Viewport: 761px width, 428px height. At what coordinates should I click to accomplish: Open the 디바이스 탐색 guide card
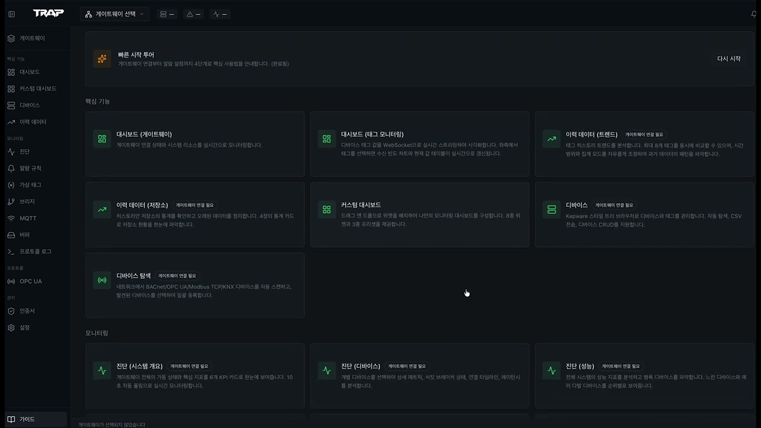(194, 285)
